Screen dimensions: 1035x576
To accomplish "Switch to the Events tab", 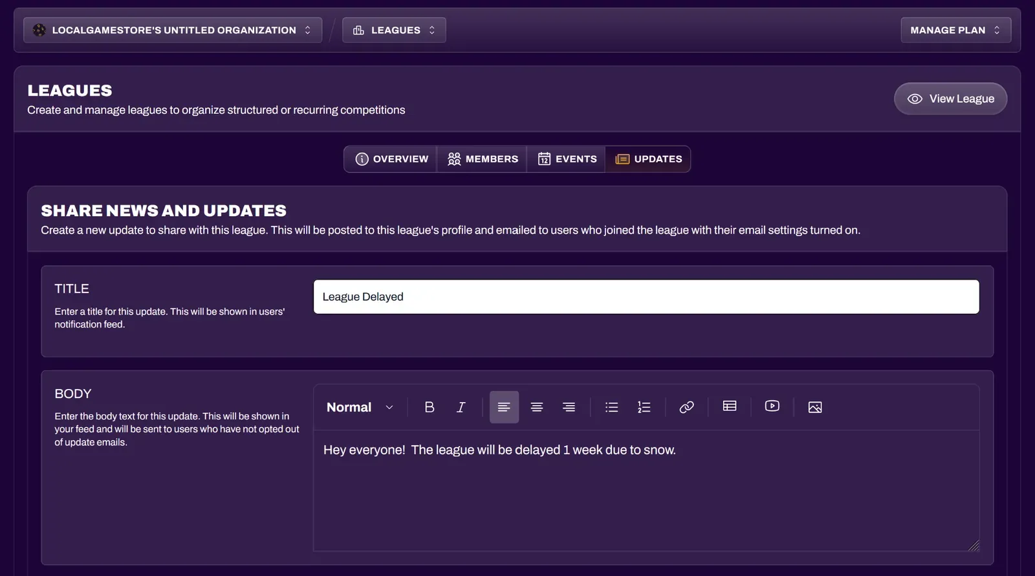I will [567, 159].
